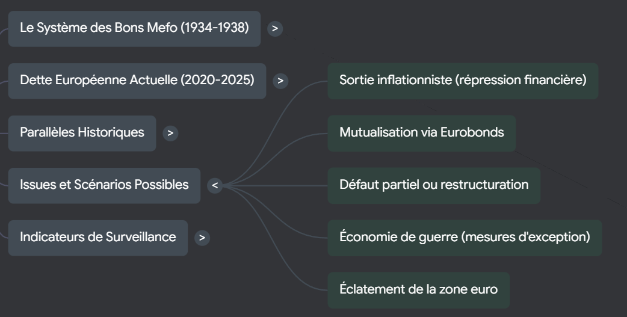
Task: Collapse Issues et Scénarios Possibles branch
Action: [215, 185]
